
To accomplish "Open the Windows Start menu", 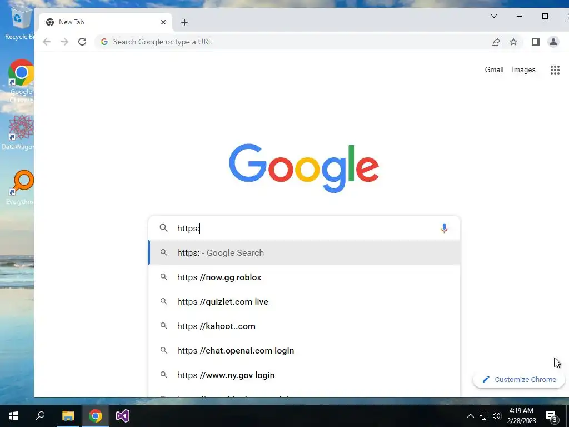I will click(x=13, y=416).
